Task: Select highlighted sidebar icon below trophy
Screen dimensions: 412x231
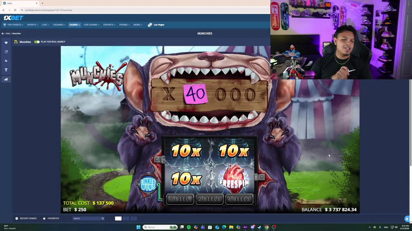Action: [6, 79]
